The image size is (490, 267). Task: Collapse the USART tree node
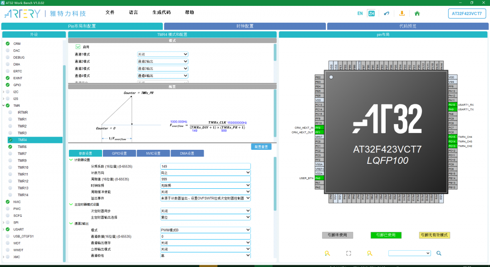(4, 229)
